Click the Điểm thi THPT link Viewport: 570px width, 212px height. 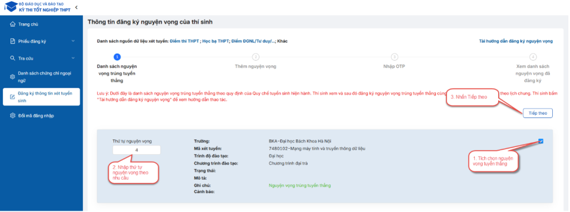[x=184, y=41]
